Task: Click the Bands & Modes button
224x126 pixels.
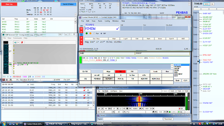Action: pos(68,4)
